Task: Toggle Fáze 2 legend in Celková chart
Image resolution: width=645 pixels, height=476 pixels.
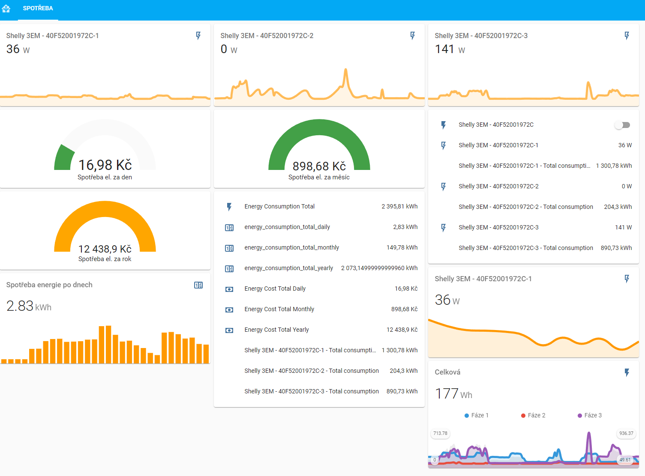Action: coord(533,415)
